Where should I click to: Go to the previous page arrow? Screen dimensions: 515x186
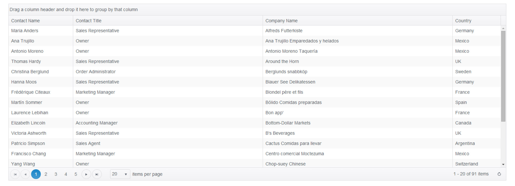(25, 174)
